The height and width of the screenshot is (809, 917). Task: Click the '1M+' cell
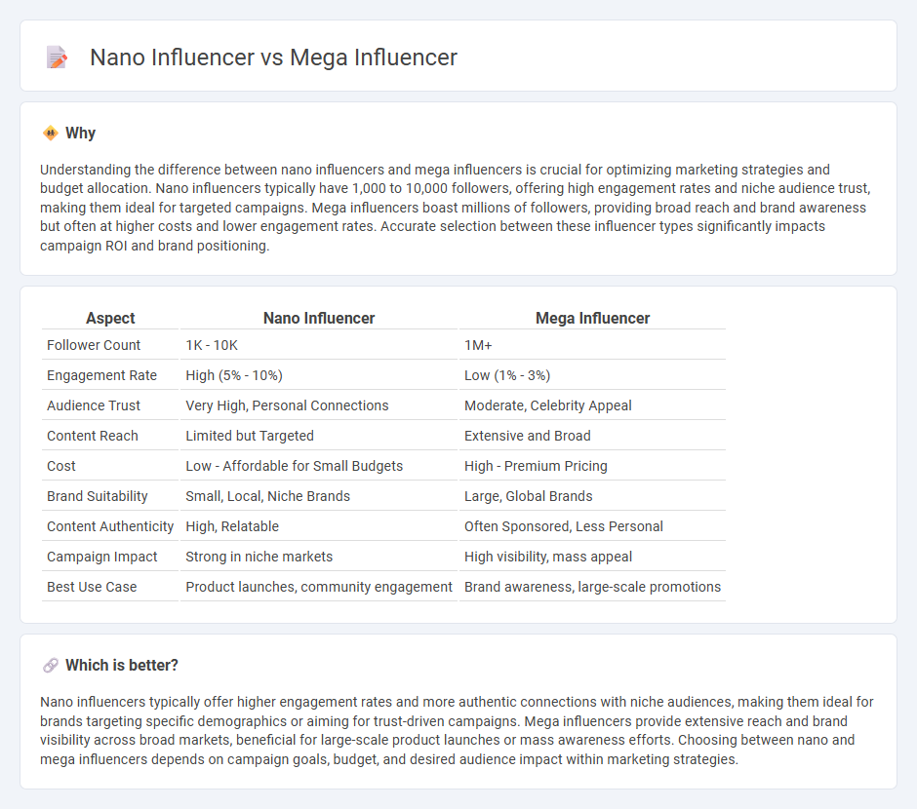click(478, 345)
